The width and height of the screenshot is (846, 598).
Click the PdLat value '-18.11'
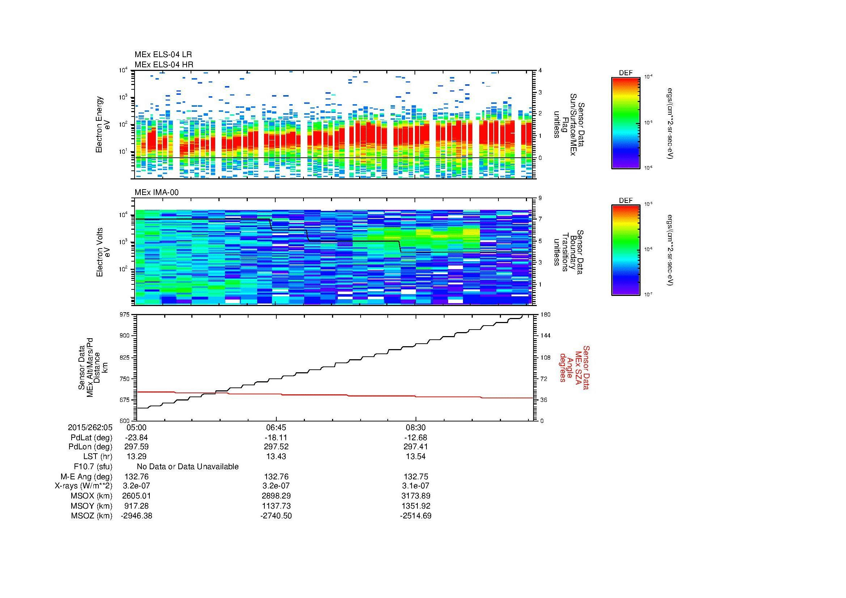click(x=276, y=438)
